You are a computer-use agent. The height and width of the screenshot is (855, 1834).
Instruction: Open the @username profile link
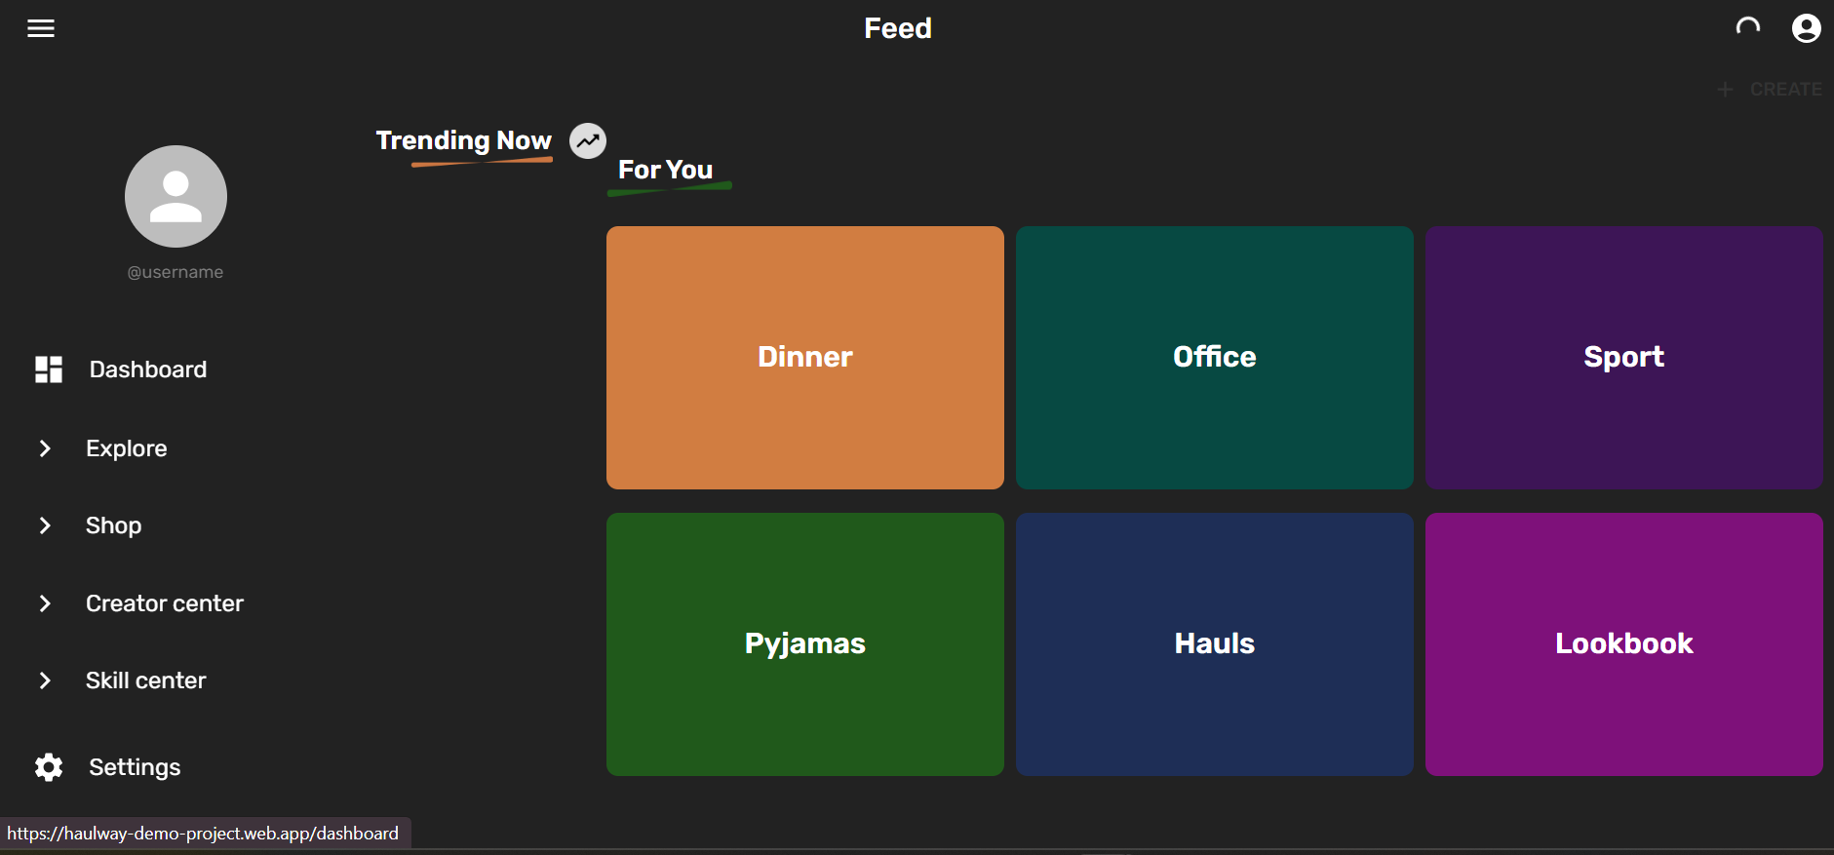tap(176, 272)
